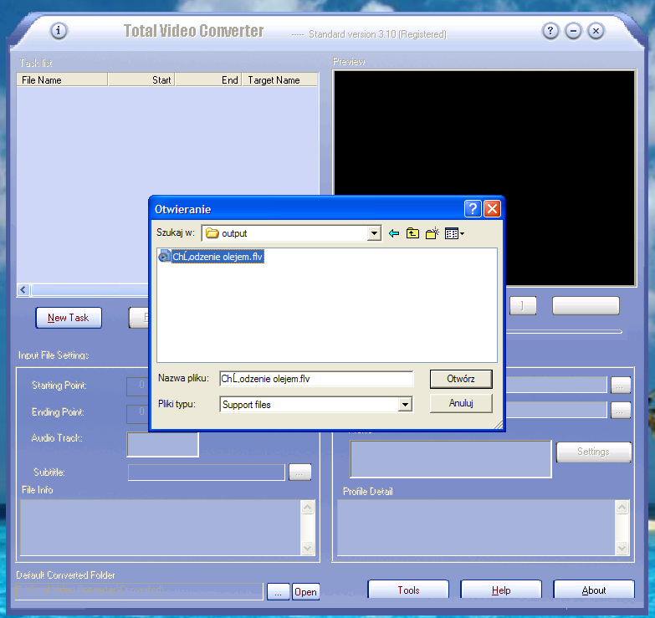Click the New Task button
Viewport: 655px width, 618px height.
point(69,318)
